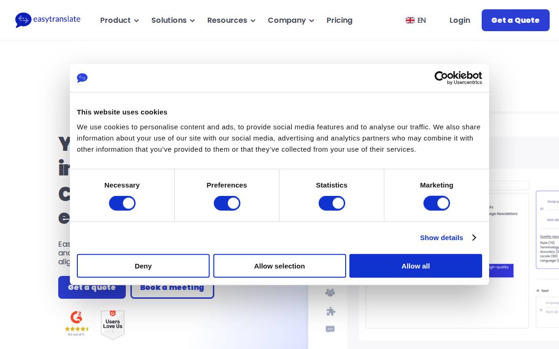Click the Users Love Us badge
This screenshot has height=349, width=559.
pos(113,325)
